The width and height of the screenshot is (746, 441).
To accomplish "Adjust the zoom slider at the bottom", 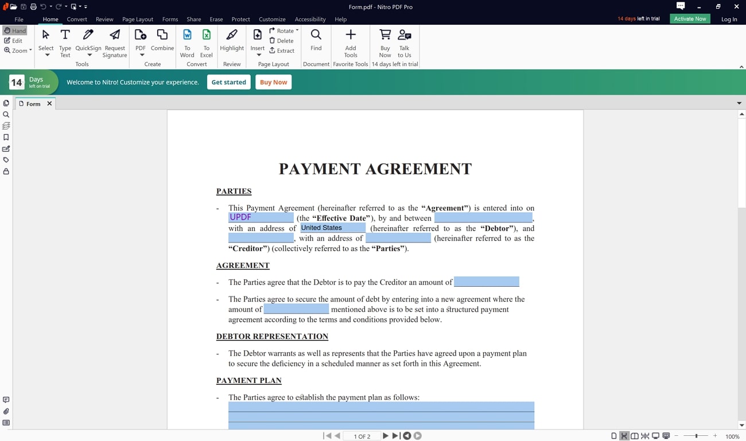I will (696, 435).
